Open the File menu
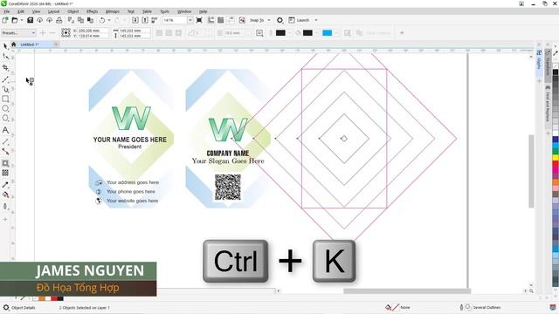 click(7, 11)
